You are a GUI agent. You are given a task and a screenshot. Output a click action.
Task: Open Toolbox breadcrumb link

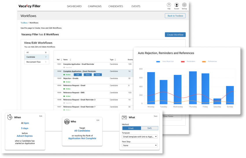(x=24, y=23)
